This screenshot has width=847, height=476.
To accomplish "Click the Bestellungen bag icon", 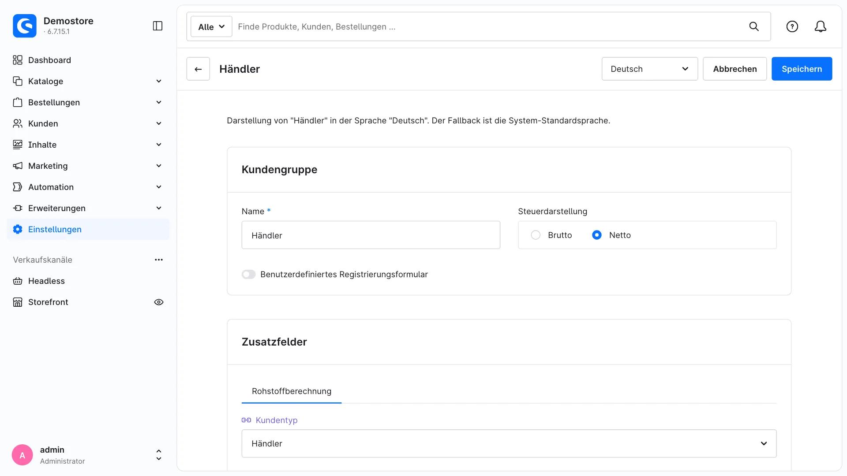I will 18,102.
